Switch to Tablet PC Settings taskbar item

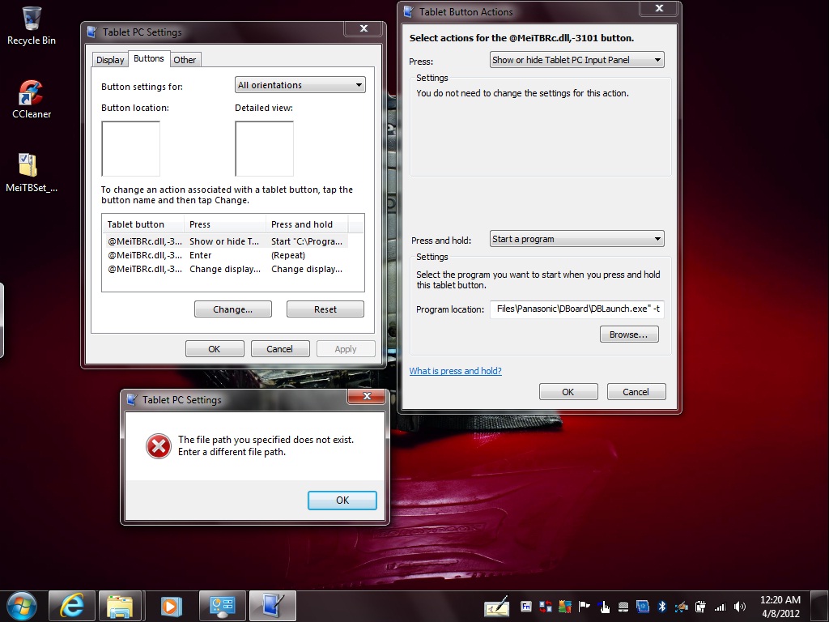[272, 606]
